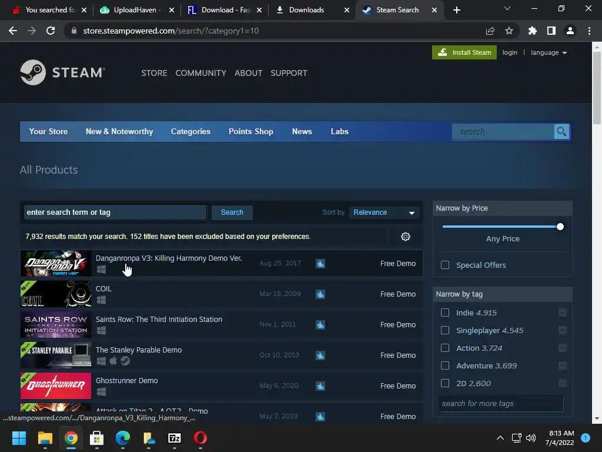Switch to the UploadHaven browser tab
Viewport: 602px width, 452px height.
click(x=136, y=10)
